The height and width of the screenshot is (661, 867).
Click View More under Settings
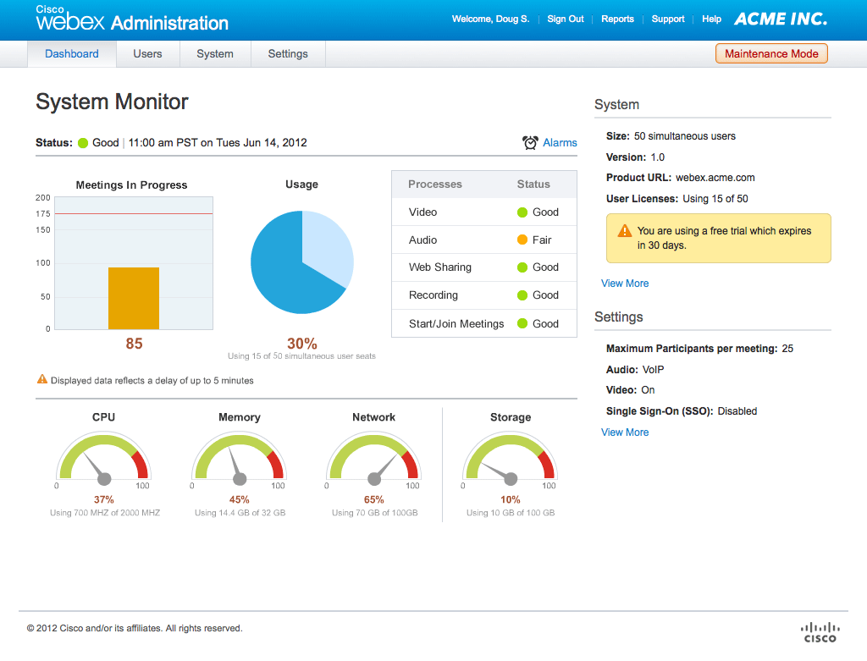pyautogui.click(x=625, y=432)
